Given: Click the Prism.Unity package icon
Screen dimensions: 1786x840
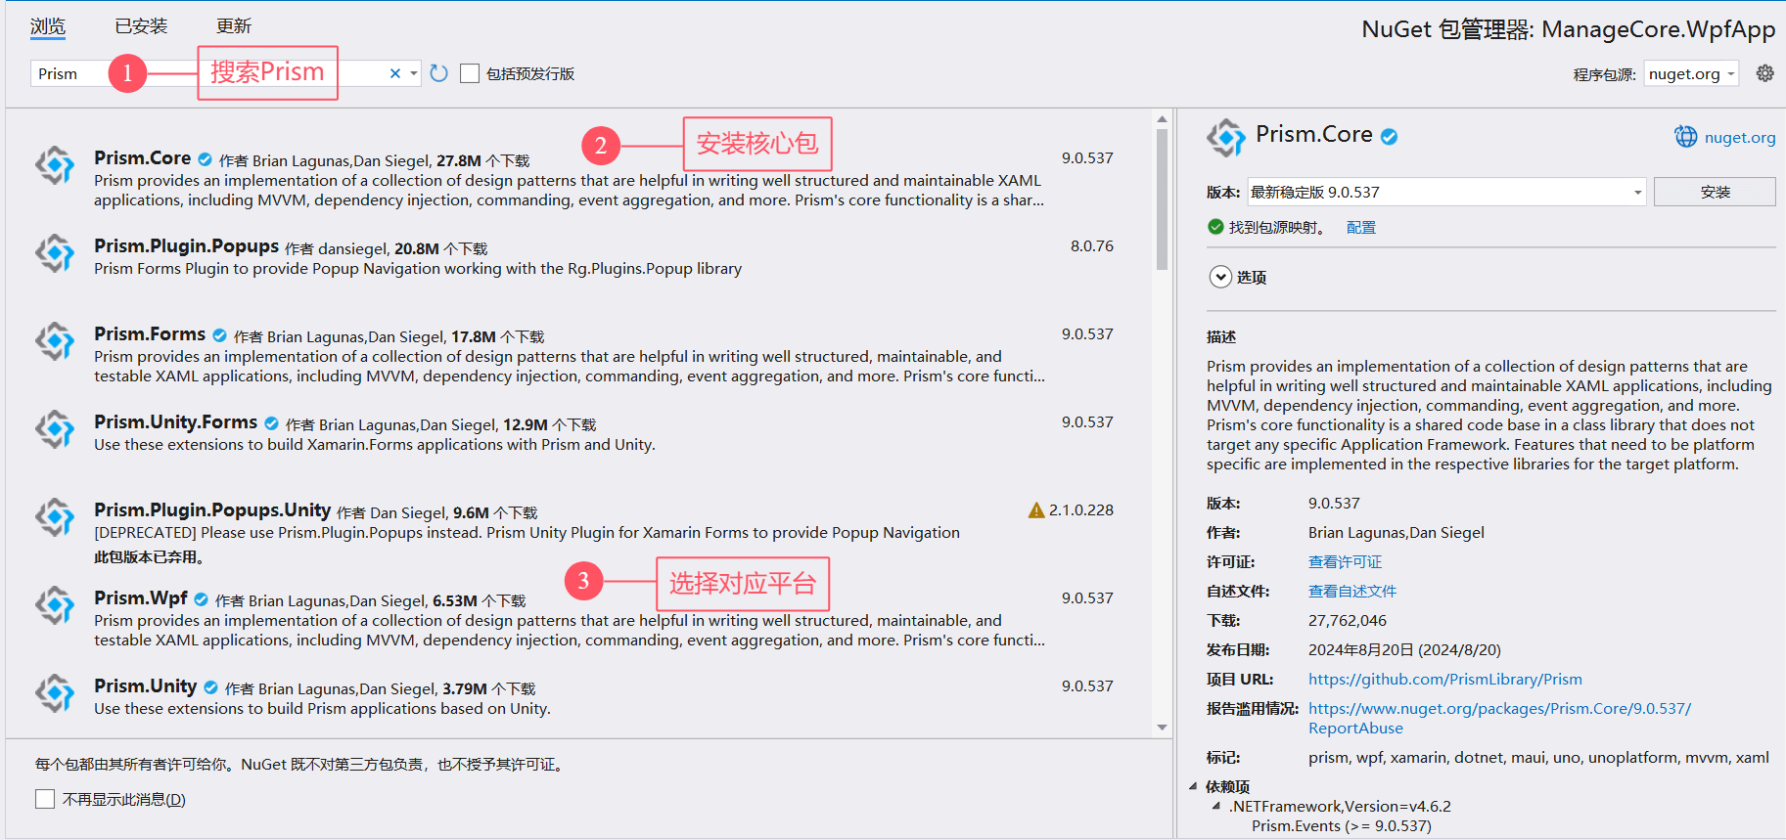Looking at the screenshot, I should pyautogui.click(x=55, y=693).
